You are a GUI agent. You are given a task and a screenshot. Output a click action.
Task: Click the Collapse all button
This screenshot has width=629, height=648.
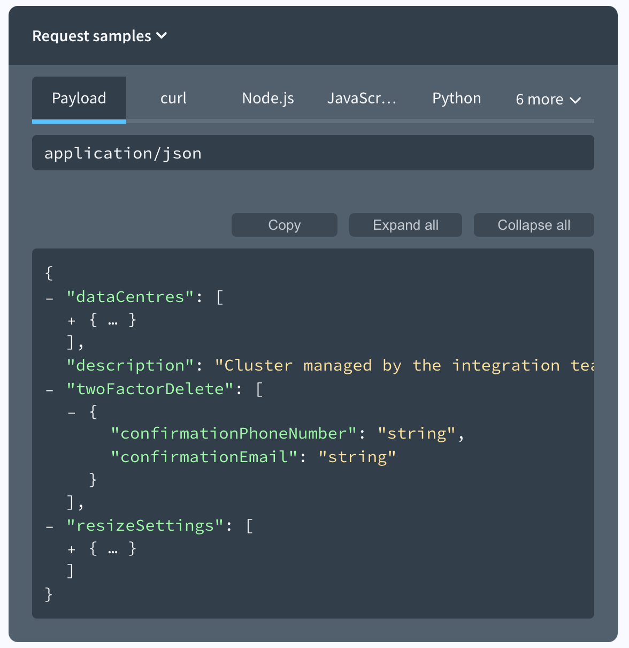(x=533, y=225)
